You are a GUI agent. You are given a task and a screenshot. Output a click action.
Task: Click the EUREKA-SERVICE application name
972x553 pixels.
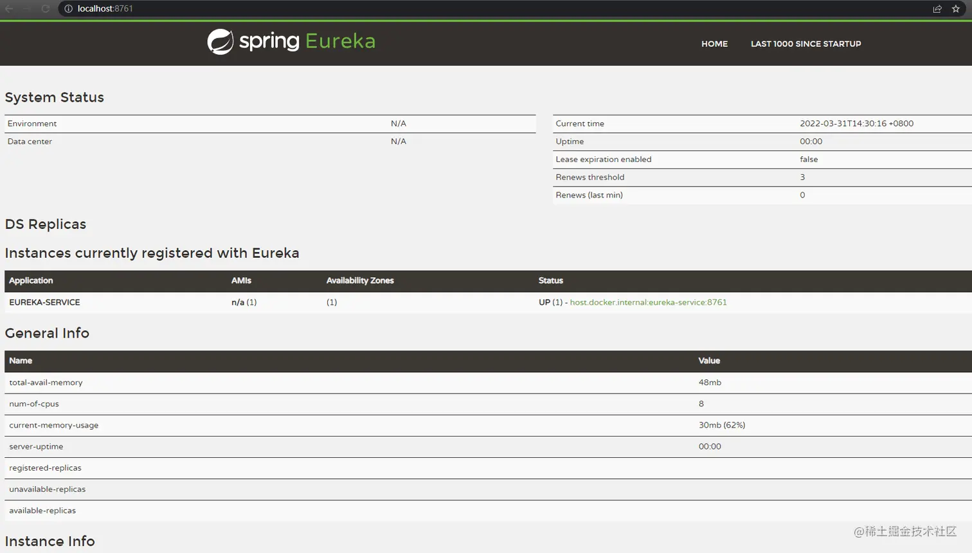click(x=44, y=302)
